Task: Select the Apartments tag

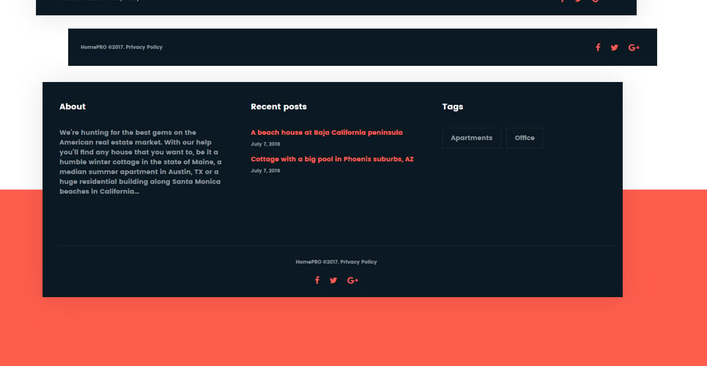Action: 471,138
